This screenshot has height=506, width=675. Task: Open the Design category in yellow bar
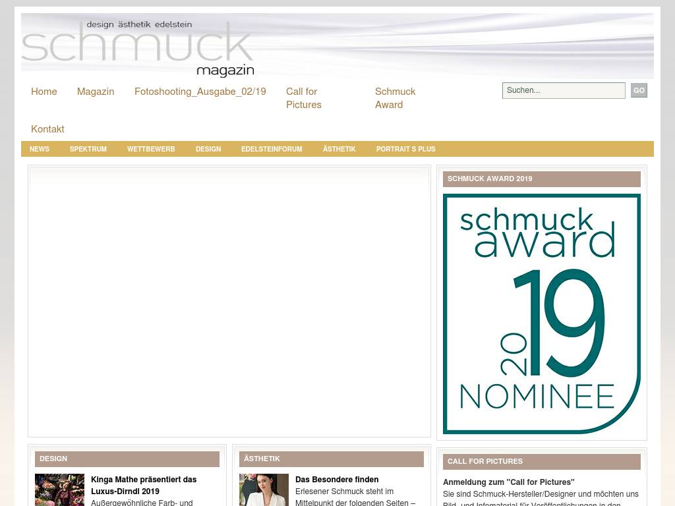click(x=208, y=149)
